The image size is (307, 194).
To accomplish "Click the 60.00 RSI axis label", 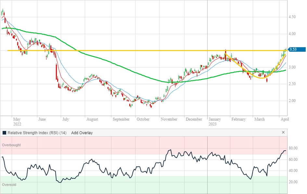I will pos(294,160).
